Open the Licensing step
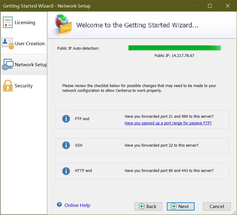 pyautogui.click(x=24, y=22)
